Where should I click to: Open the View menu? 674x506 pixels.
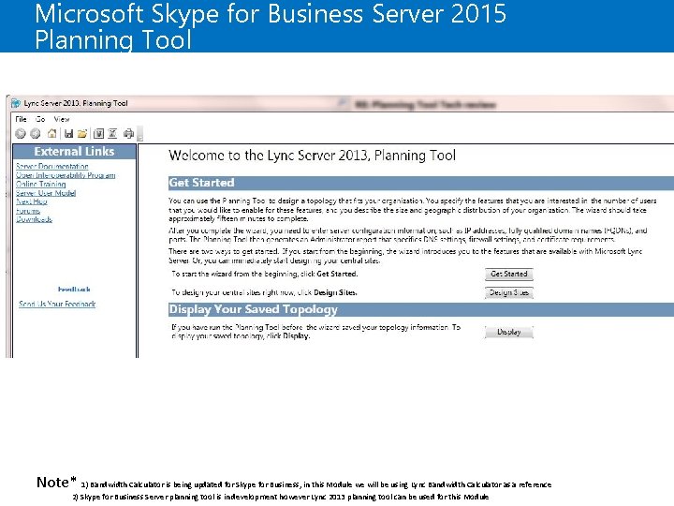(62, 119)
